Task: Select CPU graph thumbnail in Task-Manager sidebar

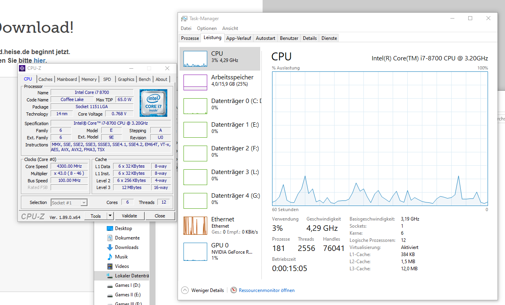Action: click(195, 58)
